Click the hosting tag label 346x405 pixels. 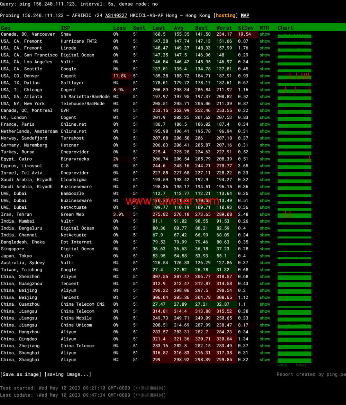(226, 16)
